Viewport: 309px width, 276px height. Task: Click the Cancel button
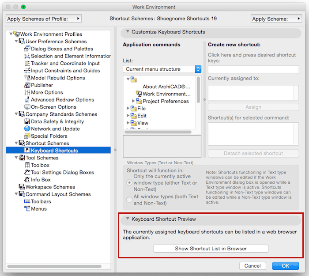252,266
